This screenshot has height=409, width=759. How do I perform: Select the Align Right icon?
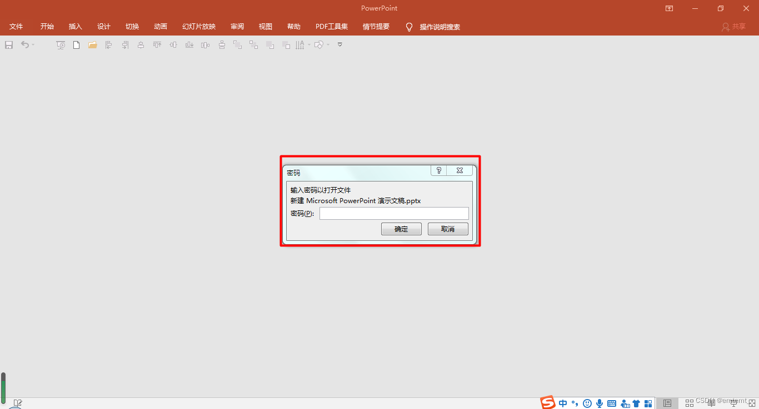tap(125, 45)
